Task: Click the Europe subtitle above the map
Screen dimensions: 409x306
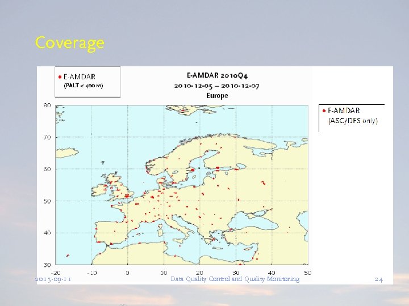Action: [217, 96]
